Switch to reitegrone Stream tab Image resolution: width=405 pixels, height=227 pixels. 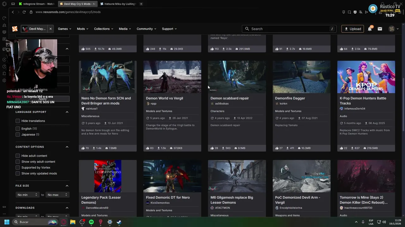(x=36, y=4)
